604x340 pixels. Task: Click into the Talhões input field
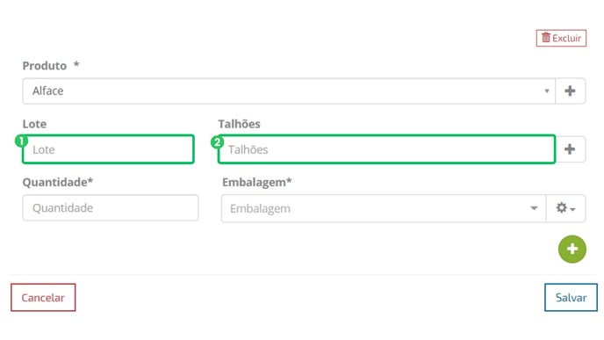point(387,149)
